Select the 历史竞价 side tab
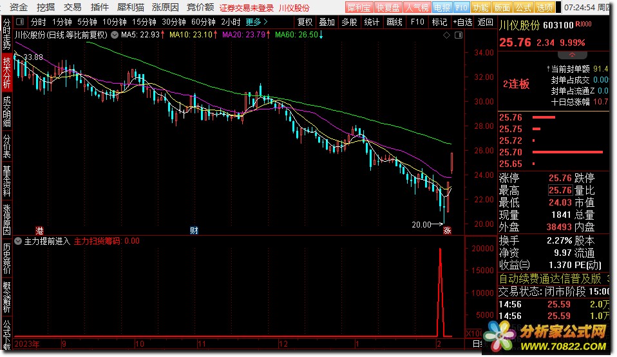Screen dimensions: 617x357 (x=6, y=258)
